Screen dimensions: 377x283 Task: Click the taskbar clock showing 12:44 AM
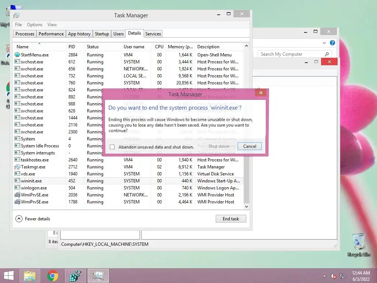click(x=361, y=276)
